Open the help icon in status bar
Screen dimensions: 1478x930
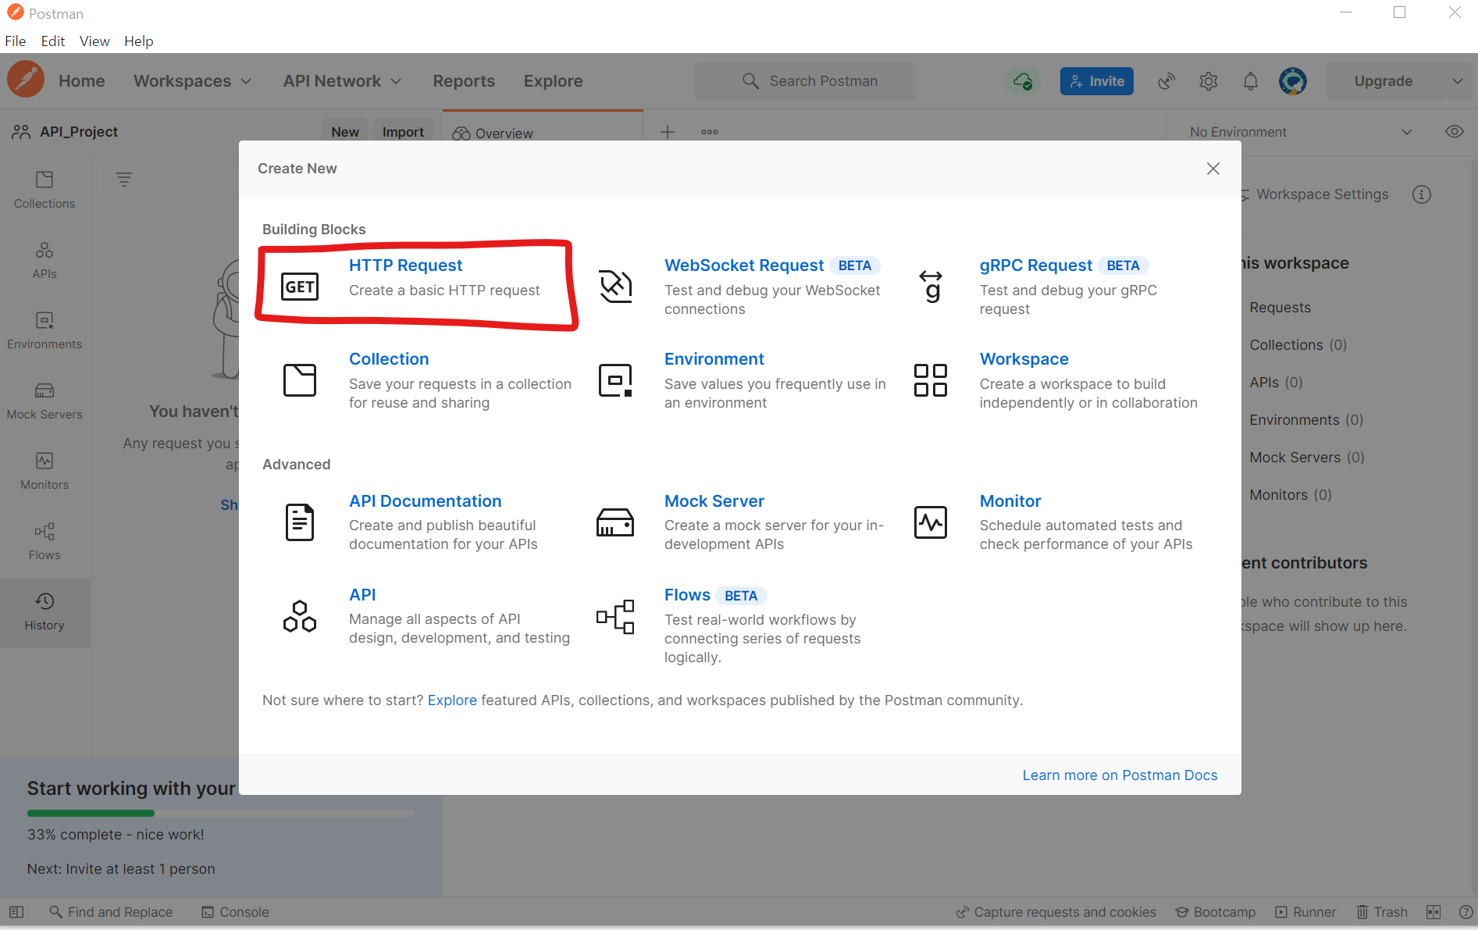click(x=1466, y=912)
